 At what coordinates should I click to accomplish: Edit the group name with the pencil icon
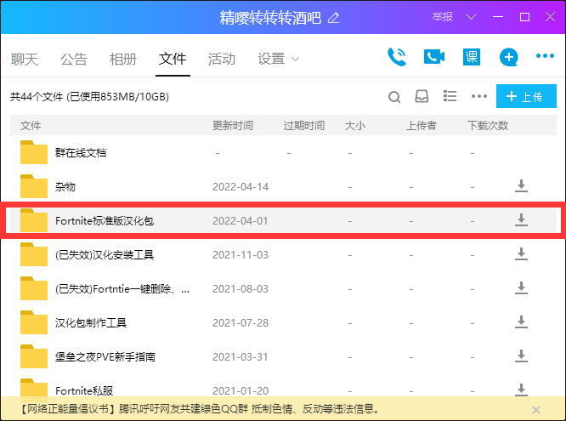pyautogui.click(x=333, y=17)
